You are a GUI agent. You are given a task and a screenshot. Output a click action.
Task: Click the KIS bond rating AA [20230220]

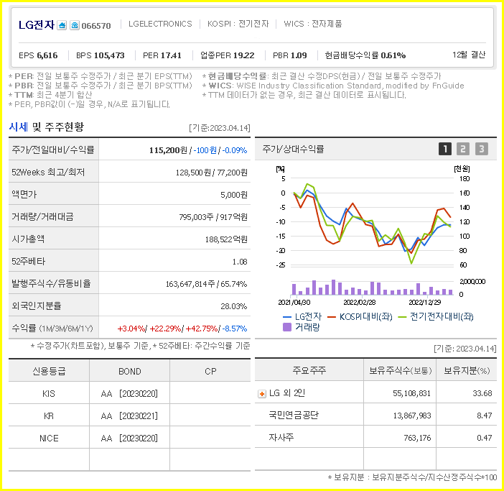(129, 393)
